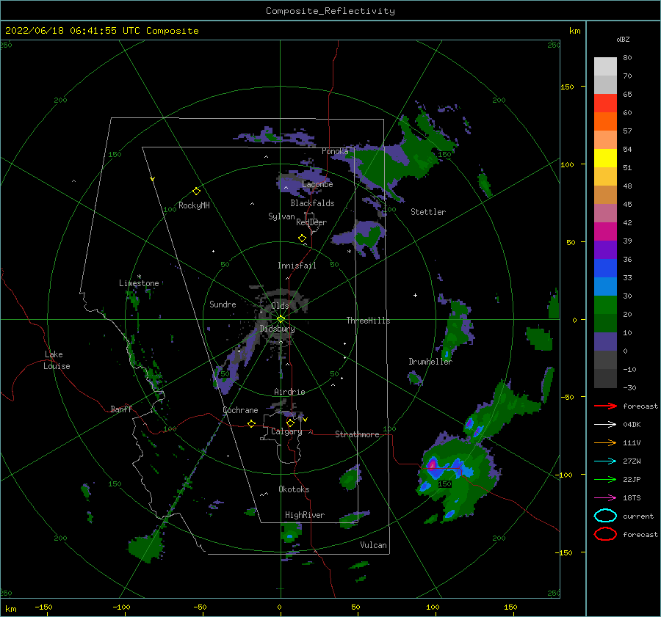Click the -30 dBZ dark gray swatch
Image resolution: width=661 pixels, height=617 pixels.
tap(605, 379)
